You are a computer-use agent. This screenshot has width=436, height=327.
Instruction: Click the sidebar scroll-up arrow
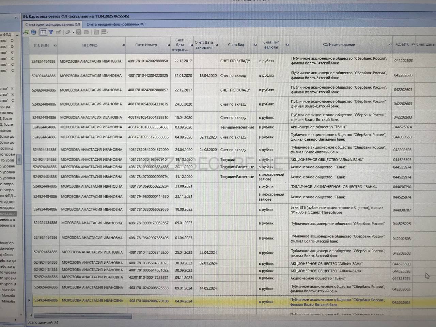(17, 35)
